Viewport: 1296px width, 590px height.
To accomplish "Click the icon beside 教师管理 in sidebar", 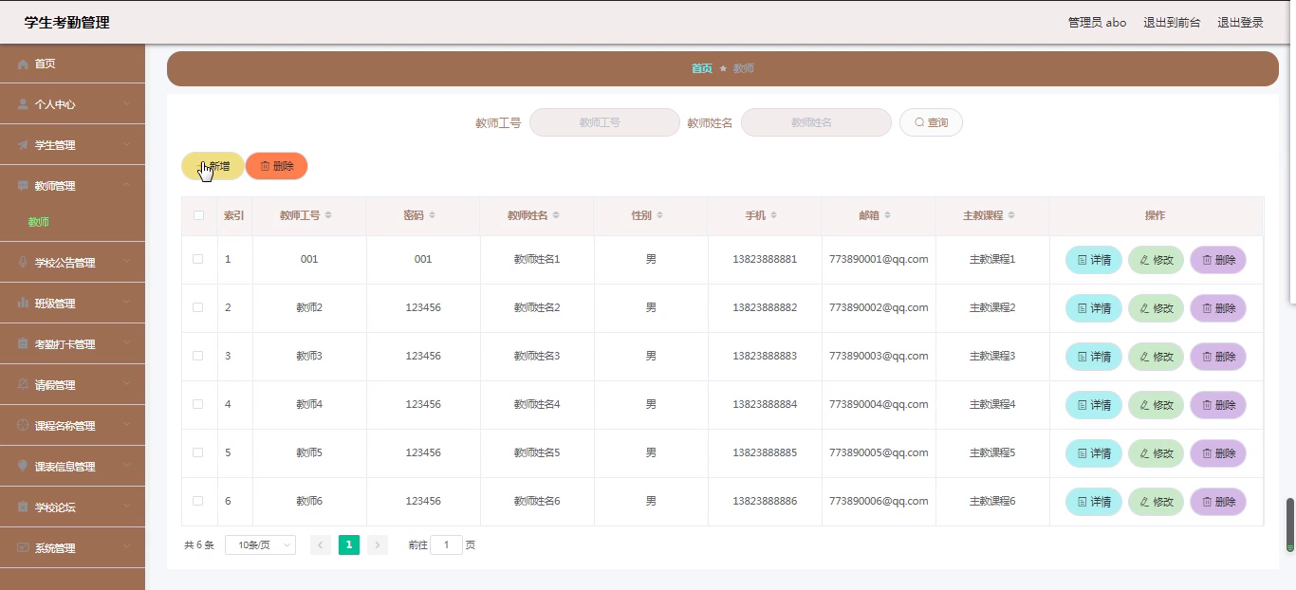I will click(x=23, y=186).
